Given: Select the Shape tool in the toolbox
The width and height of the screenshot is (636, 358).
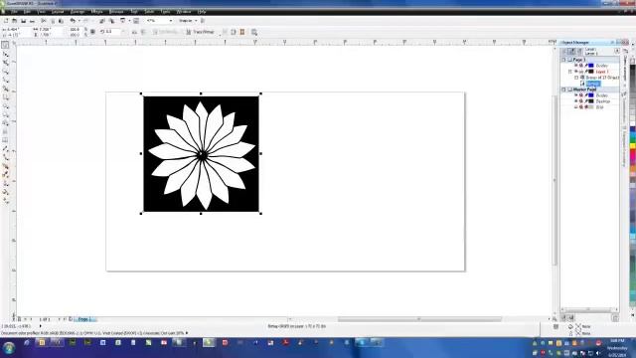Looking at the screenshot, I should [5, 54].
